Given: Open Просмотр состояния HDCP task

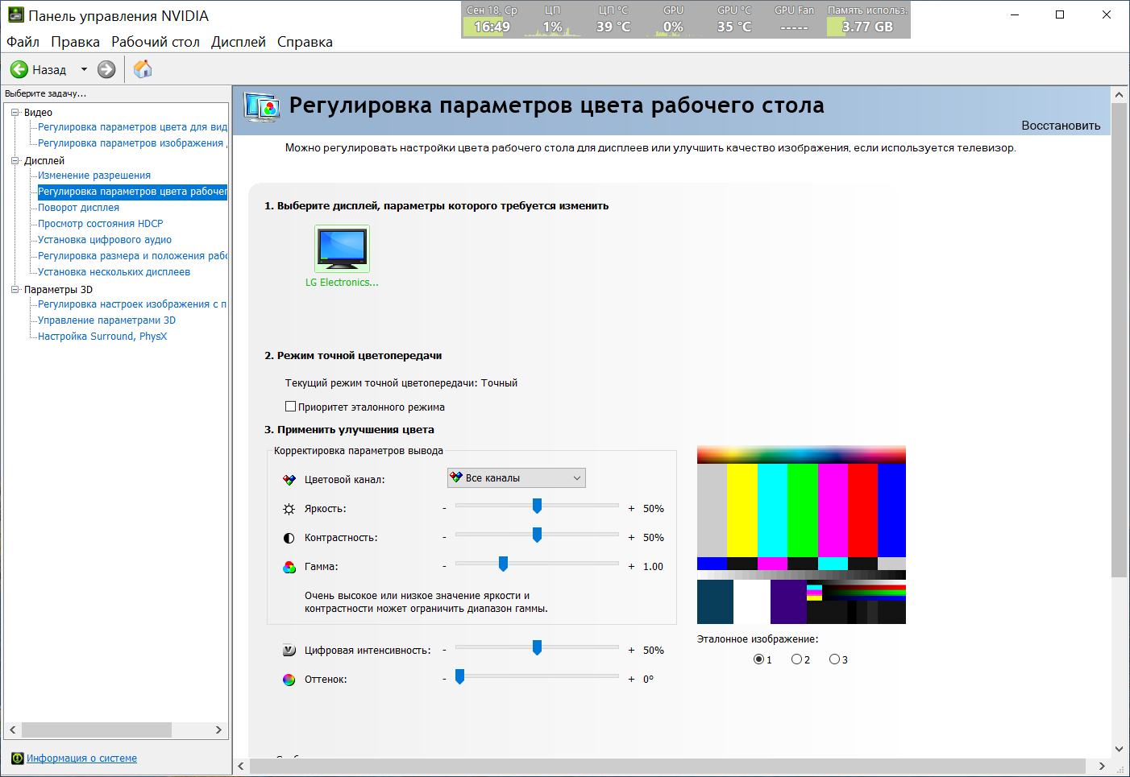Looking at the screenshot, I should pos(101,224).
